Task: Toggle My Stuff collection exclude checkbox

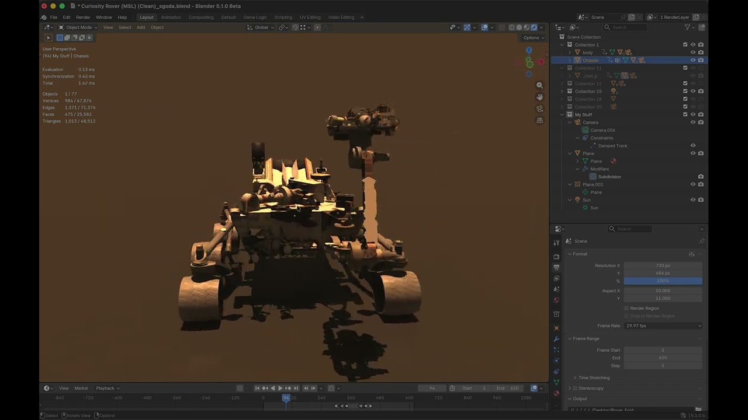Action: (x=685, y=114)
